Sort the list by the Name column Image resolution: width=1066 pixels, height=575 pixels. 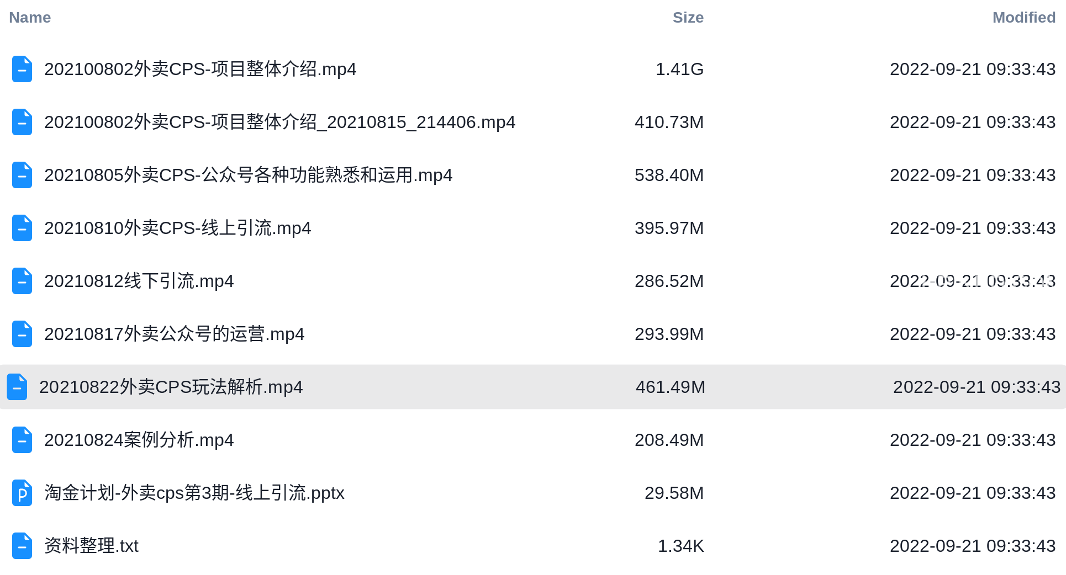click(30, 18)
